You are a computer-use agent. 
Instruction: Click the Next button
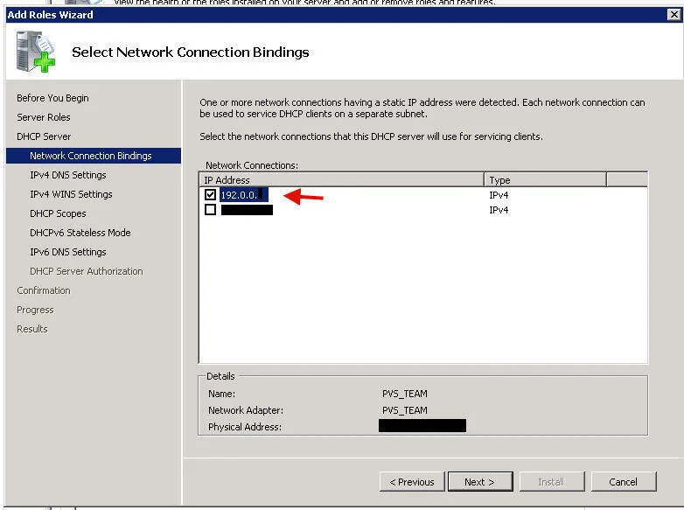(x=480, y=482)
